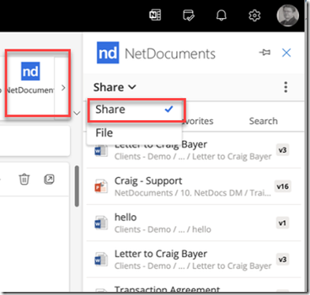Click the trash delete icon

point(24,179)
